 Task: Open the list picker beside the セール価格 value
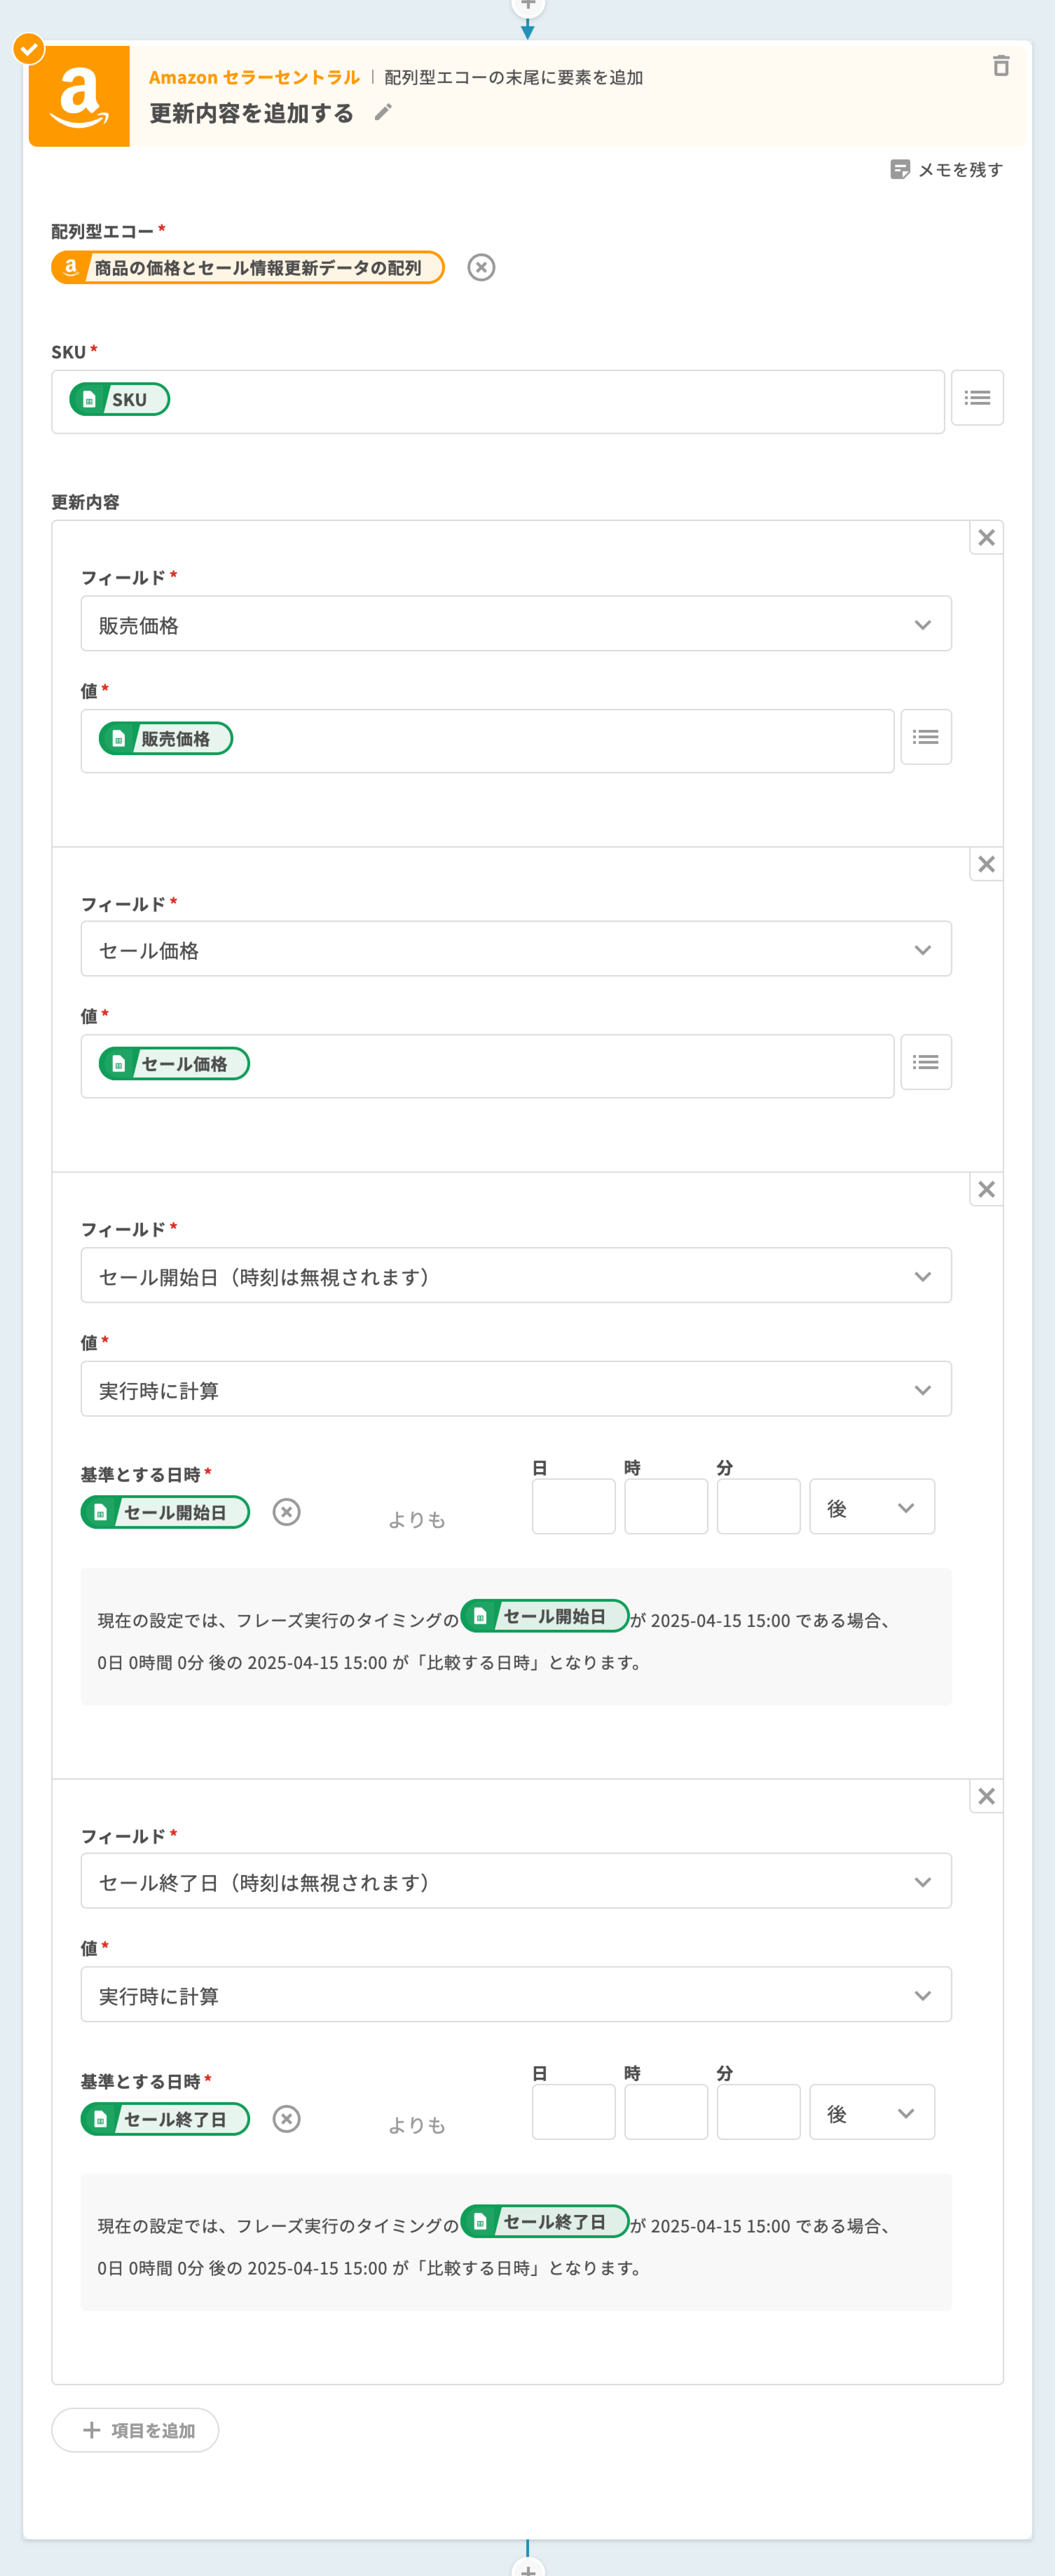click(x=925, y=1062)
